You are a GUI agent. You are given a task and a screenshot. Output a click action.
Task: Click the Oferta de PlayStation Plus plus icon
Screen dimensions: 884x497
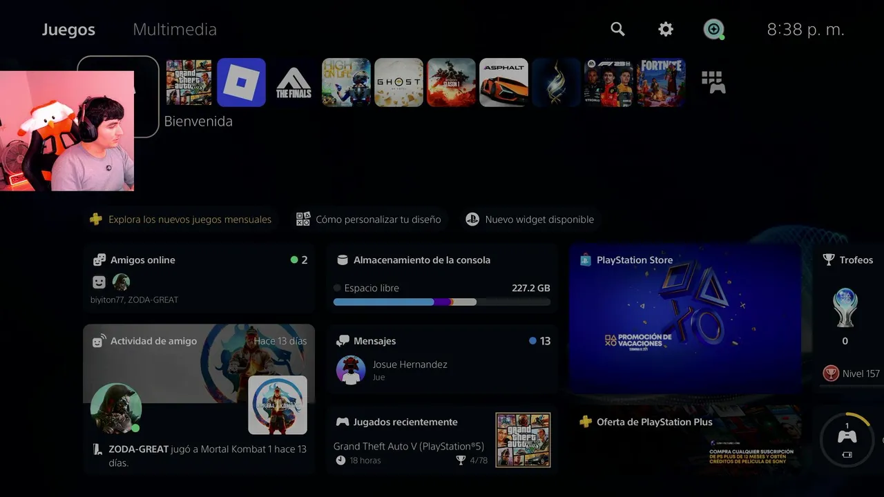pyautogui.click(x=586, y=422)
